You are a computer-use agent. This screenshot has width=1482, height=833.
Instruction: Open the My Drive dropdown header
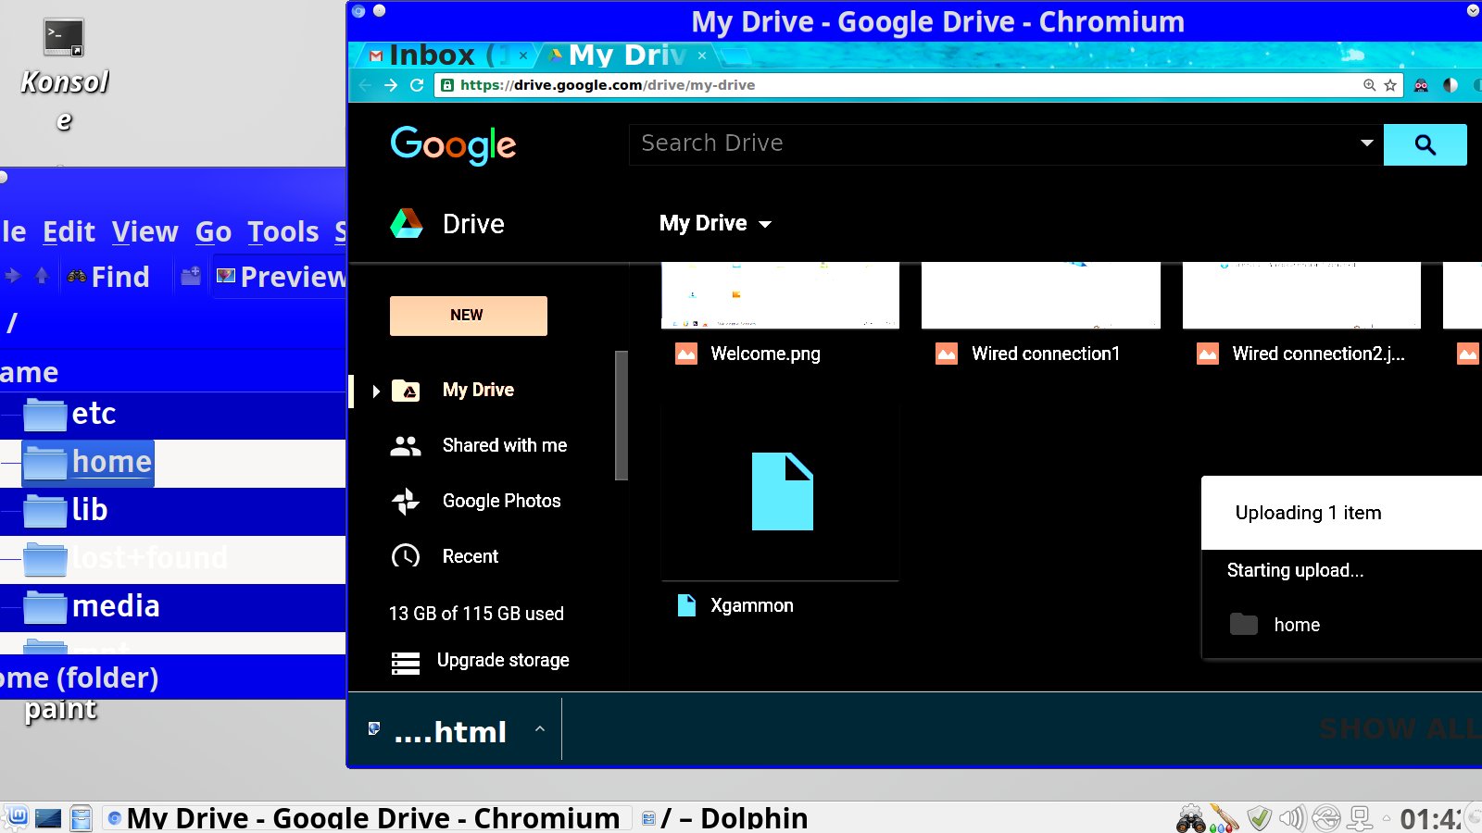[715, 223]
